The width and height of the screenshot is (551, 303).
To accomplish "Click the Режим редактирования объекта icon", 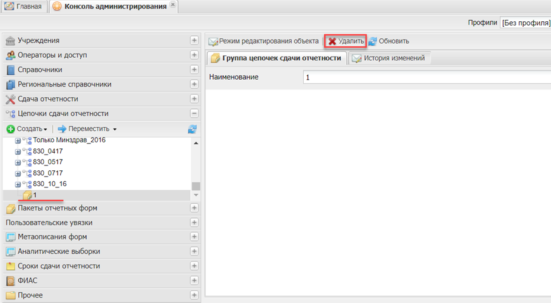I will [x=213, y=41].
